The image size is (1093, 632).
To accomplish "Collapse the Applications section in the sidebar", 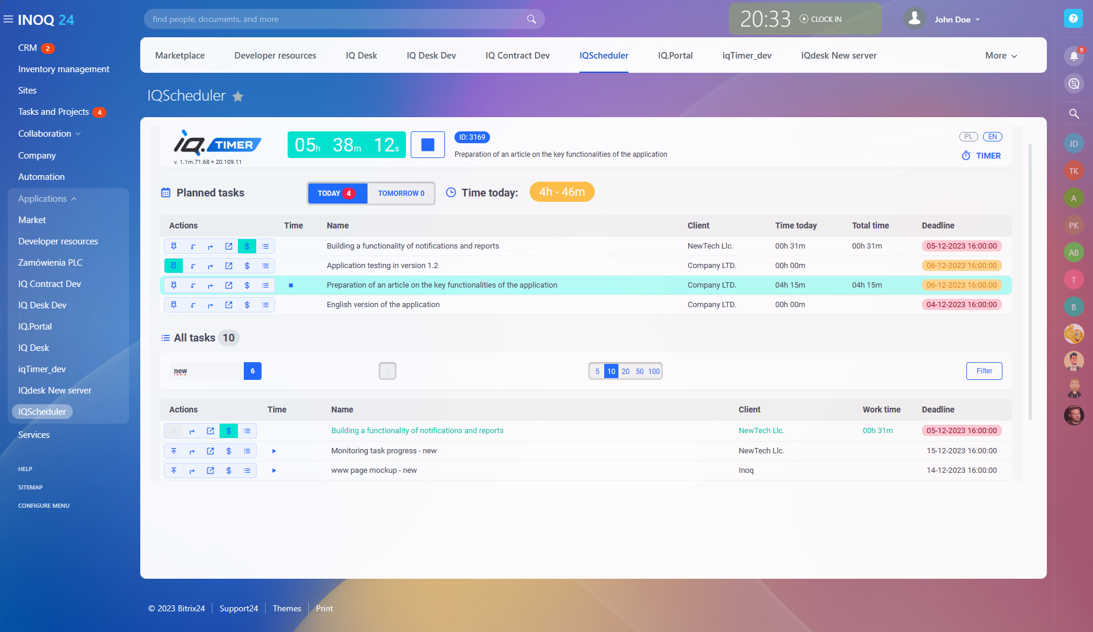I will [47, 199].
